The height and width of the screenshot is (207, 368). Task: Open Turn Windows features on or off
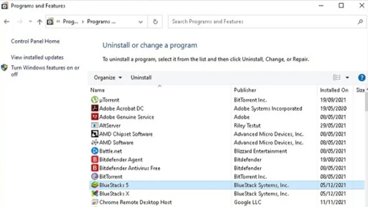(x=45, y=71)
